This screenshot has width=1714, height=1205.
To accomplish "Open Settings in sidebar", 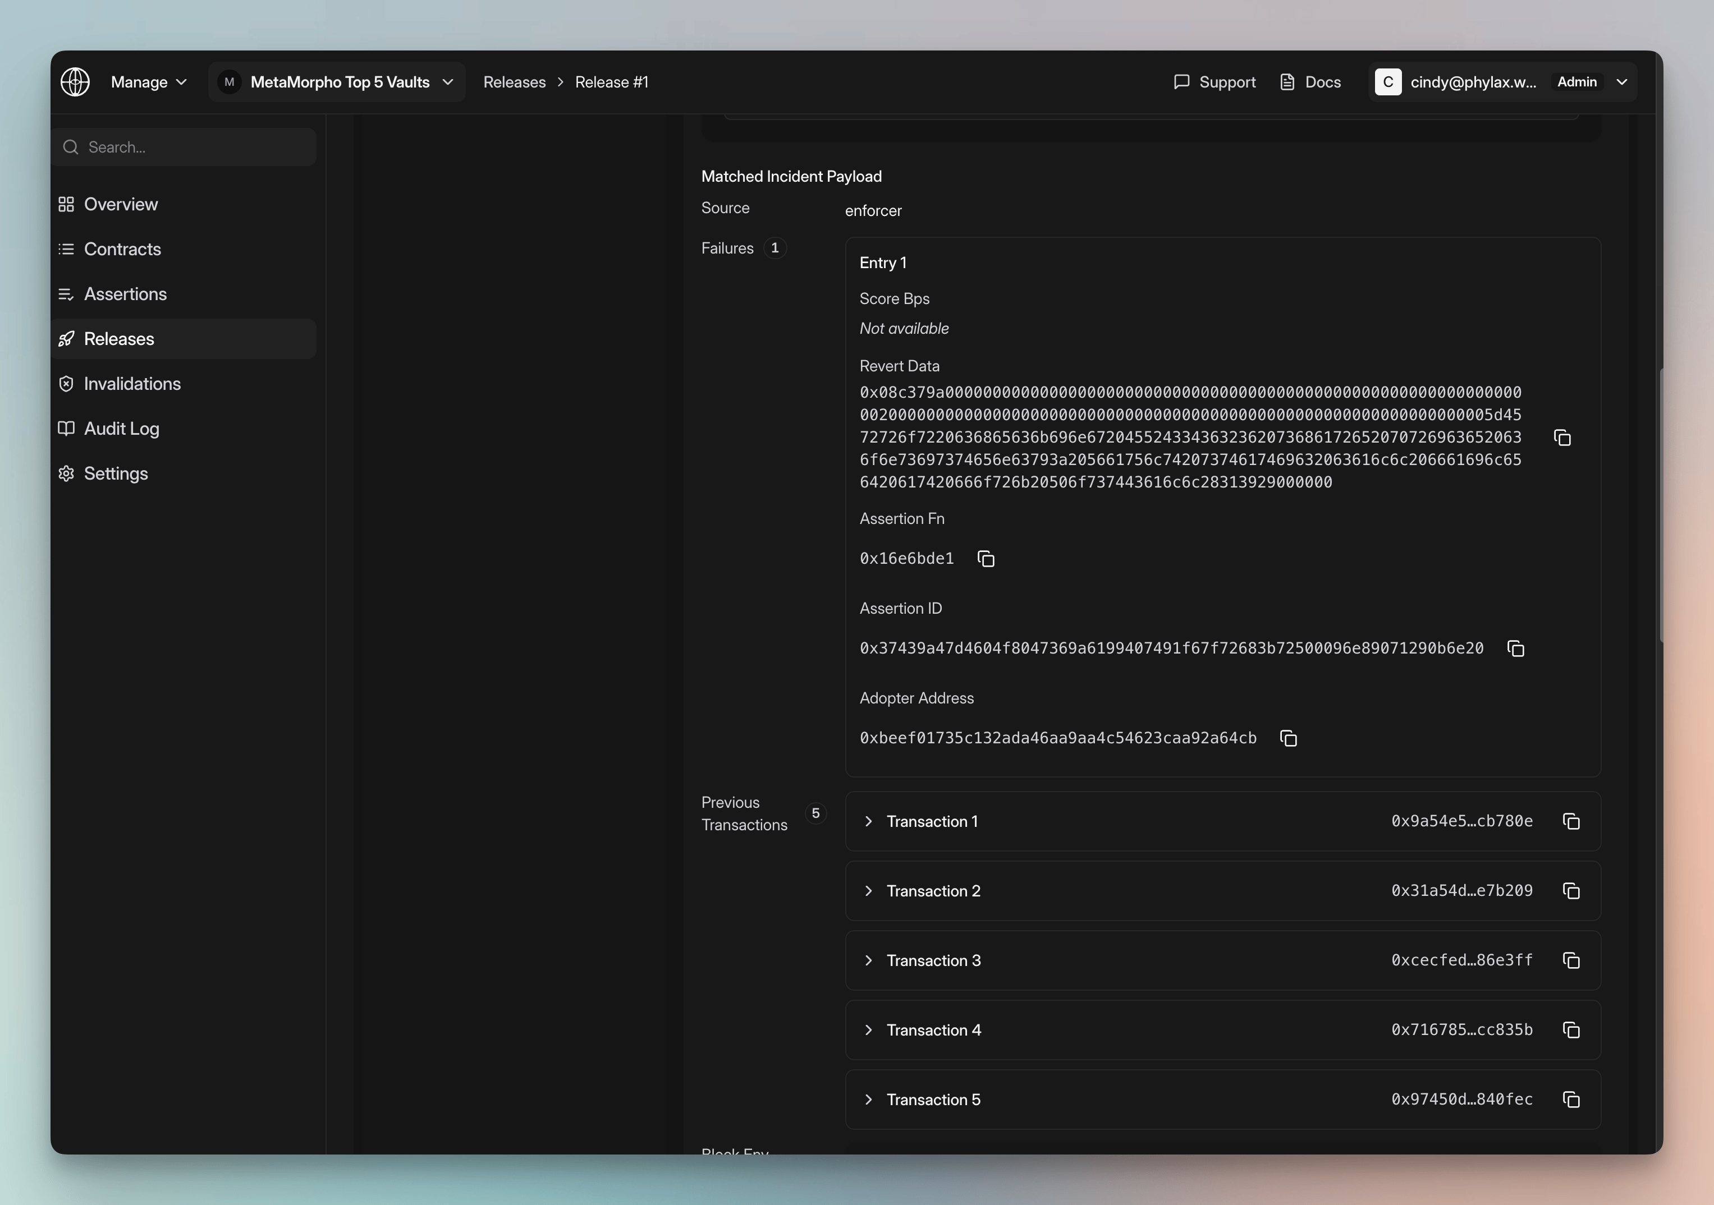I will tap(184, 473).
